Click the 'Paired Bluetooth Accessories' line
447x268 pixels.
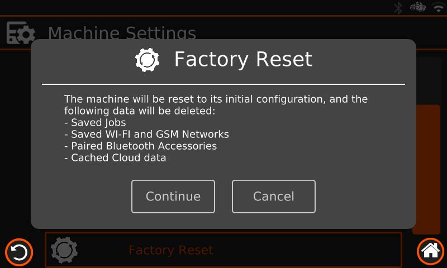tap(141, 146)
